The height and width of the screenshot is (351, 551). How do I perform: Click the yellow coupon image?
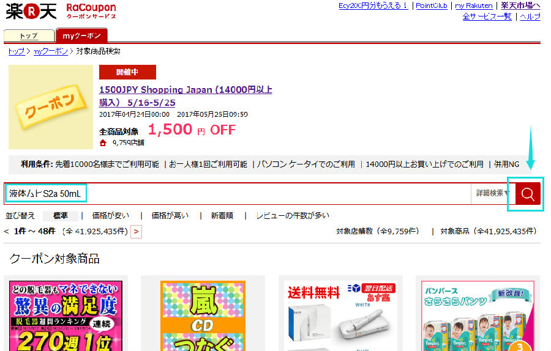pyautogui.click(x=51, y=106)
